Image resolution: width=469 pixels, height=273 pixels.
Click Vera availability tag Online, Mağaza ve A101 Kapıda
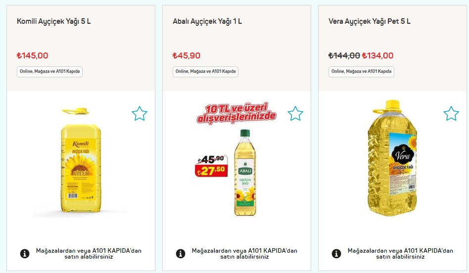pos(361,72)
